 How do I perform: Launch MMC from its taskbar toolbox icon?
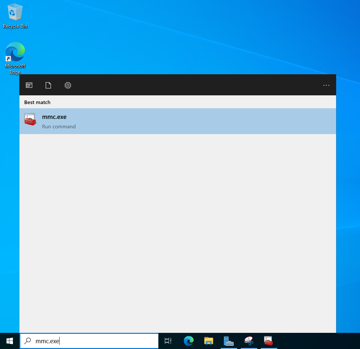269,341
